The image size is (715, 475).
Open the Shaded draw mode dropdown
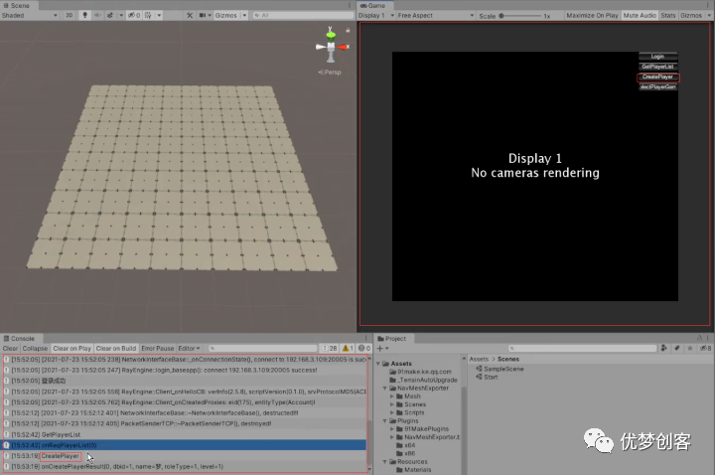pyautogui.click(x=30, y=15)
